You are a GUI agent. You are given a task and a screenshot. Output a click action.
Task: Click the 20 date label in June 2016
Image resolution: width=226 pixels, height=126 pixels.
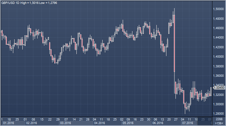(169, 119)
